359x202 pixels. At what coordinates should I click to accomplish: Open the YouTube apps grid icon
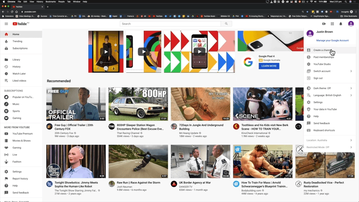point(332,24)
